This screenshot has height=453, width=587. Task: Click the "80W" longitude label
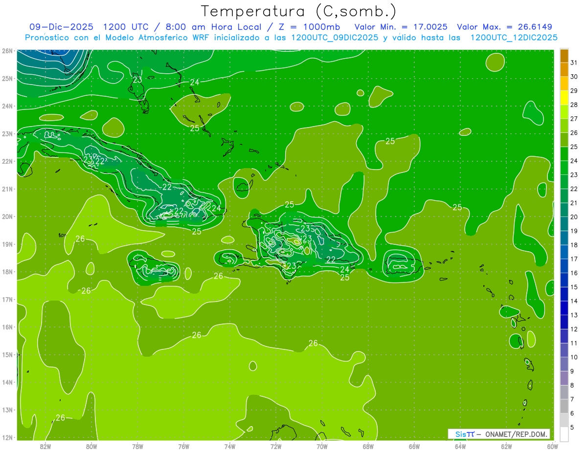pyautogui.click(x=91, y=446)
